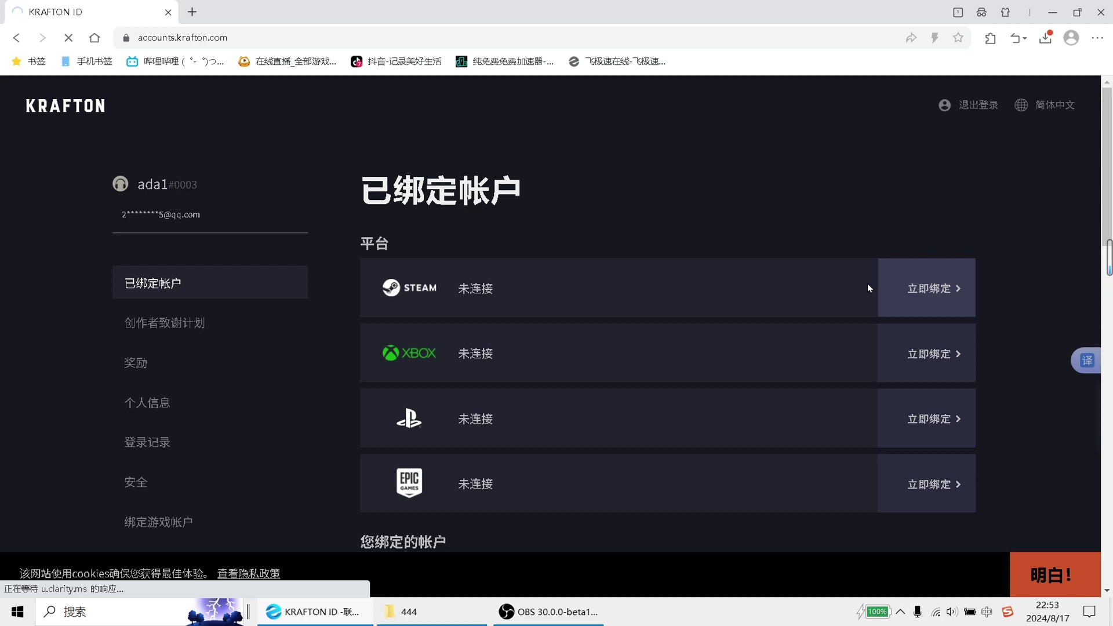Open the 444 folder taskbar item
The width and height of the screenshot is (1113, 626).
(432, 612)
